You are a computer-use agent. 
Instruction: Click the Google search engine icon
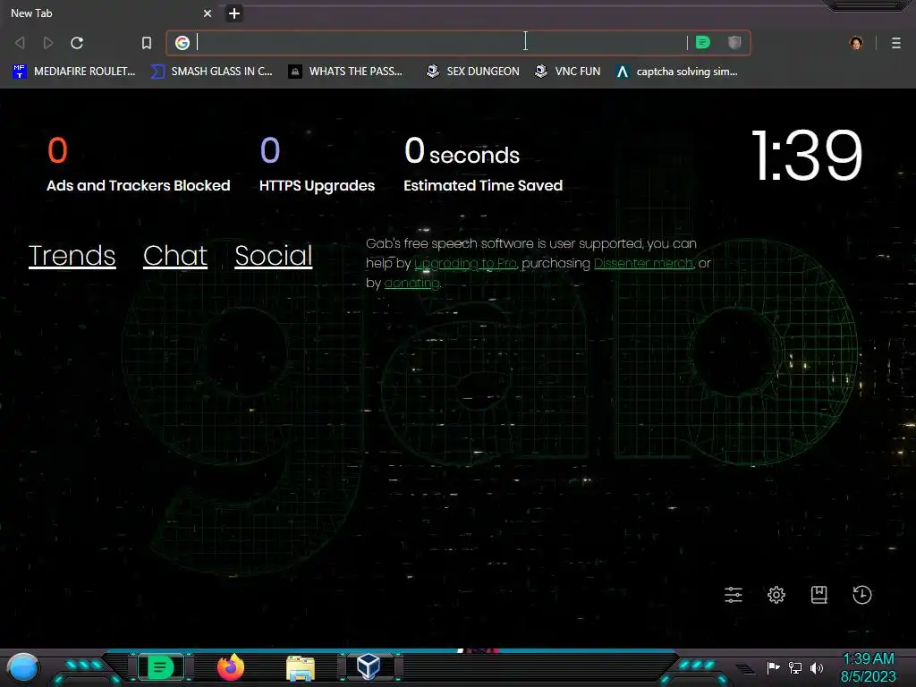tap(182, 43)
